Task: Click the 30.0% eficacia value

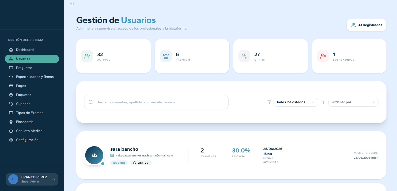Action: coord(241,150)
